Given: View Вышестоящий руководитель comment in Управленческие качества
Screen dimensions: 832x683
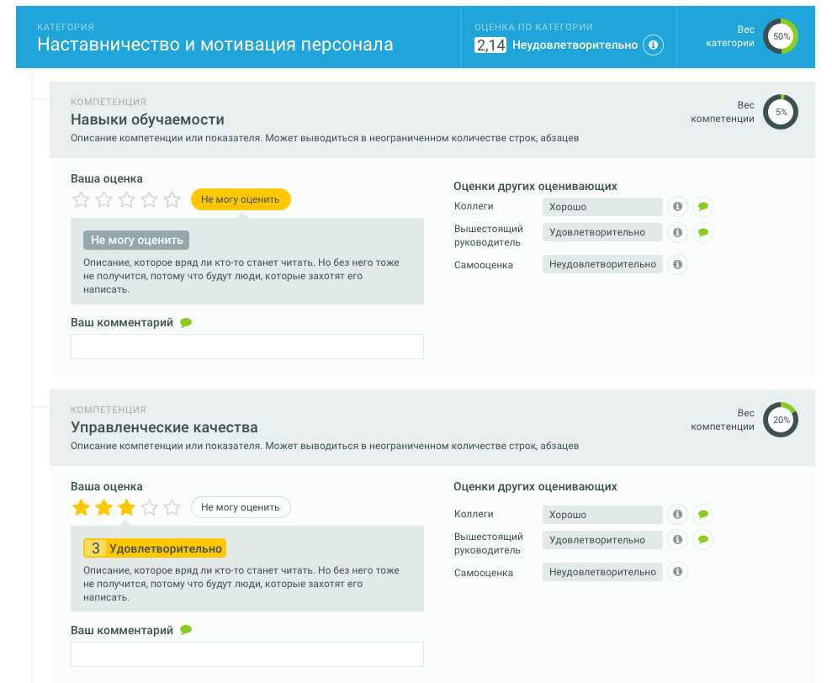Looking at the screenshot, I should tap(703, 540).
